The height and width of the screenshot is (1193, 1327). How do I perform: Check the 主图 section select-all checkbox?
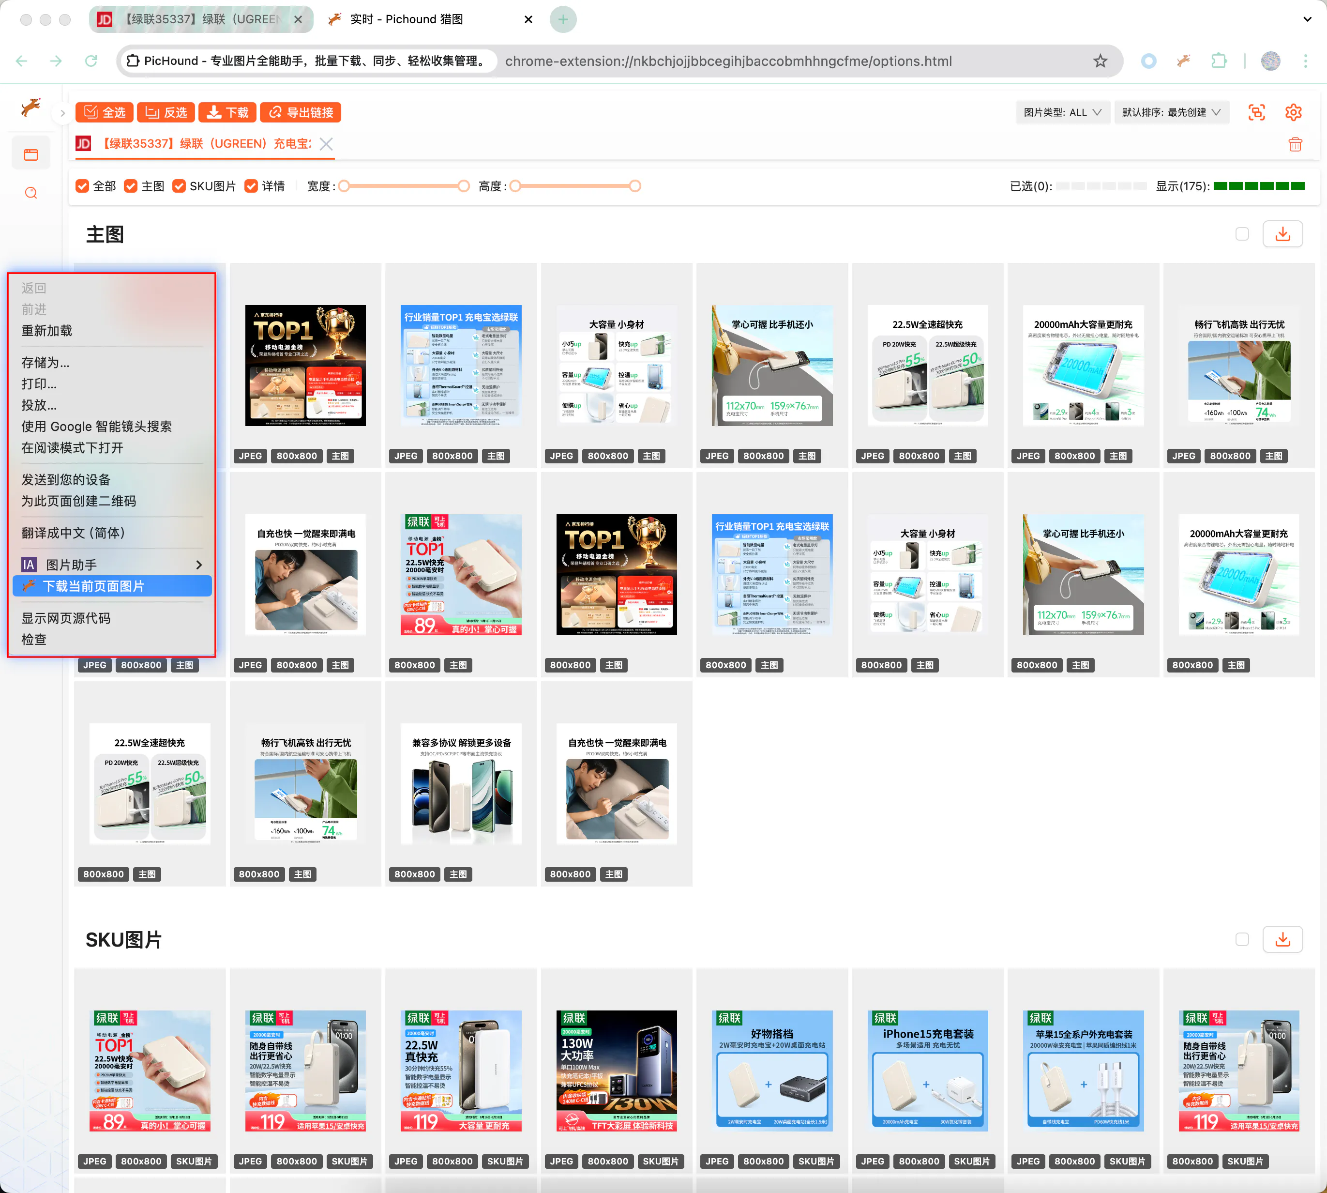pyautogui.click(x=1242, y=234)
